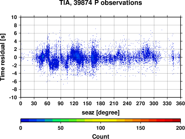Click the plot title 'TIA, 39874 P observations'
Screen dimensions: 185x139
[101, 3]
